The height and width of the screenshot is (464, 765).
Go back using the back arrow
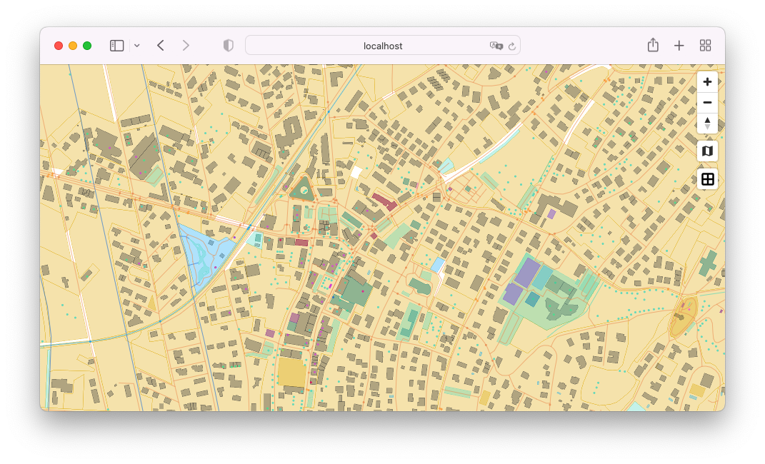click(x=160, y=45)
